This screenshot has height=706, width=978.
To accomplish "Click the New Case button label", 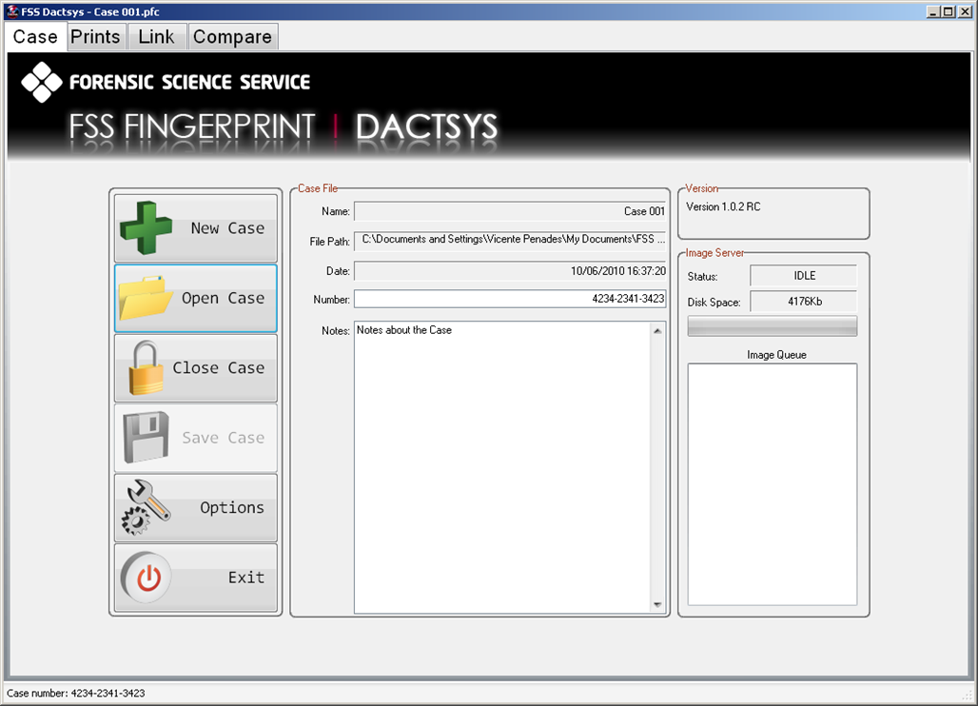I will click(227, 228).
